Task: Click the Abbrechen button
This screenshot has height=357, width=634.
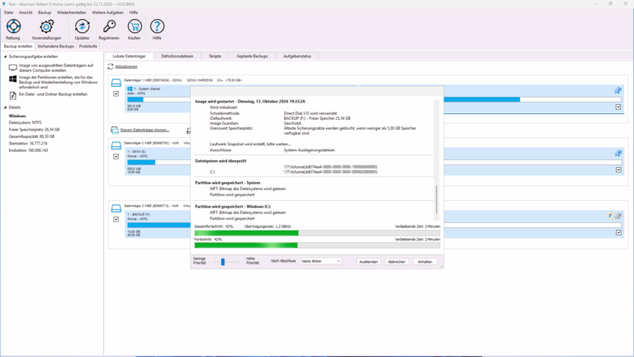Action: [396, 262]
